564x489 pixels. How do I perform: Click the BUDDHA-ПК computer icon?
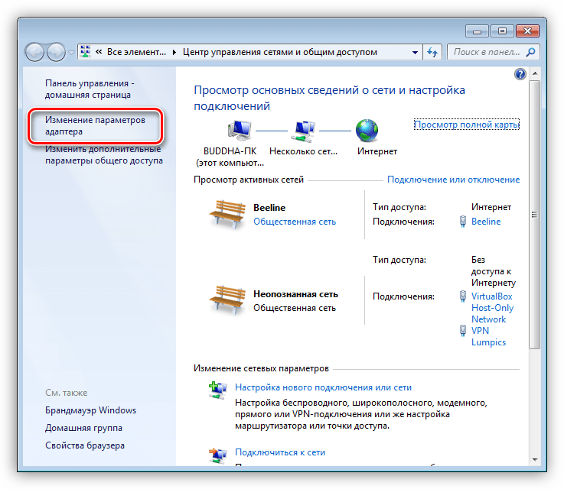pyautogui.click(x=240, y=131)
